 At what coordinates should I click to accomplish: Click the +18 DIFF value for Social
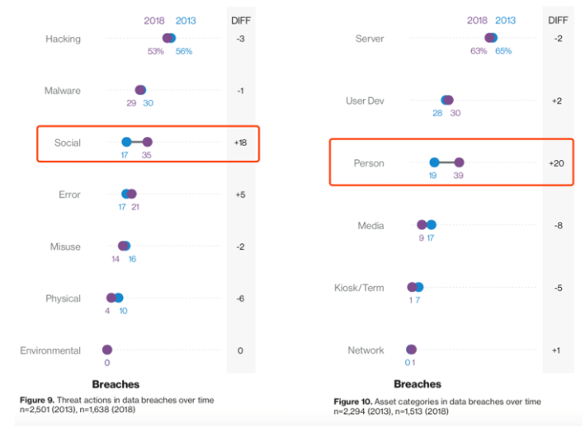(x=240, y=143)
